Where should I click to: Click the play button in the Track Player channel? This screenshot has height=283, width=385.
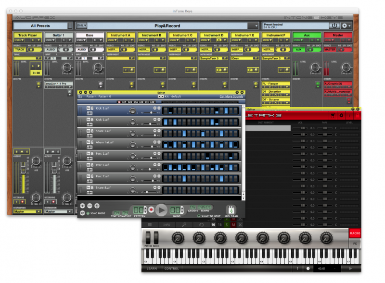click(x=38, y=66)
